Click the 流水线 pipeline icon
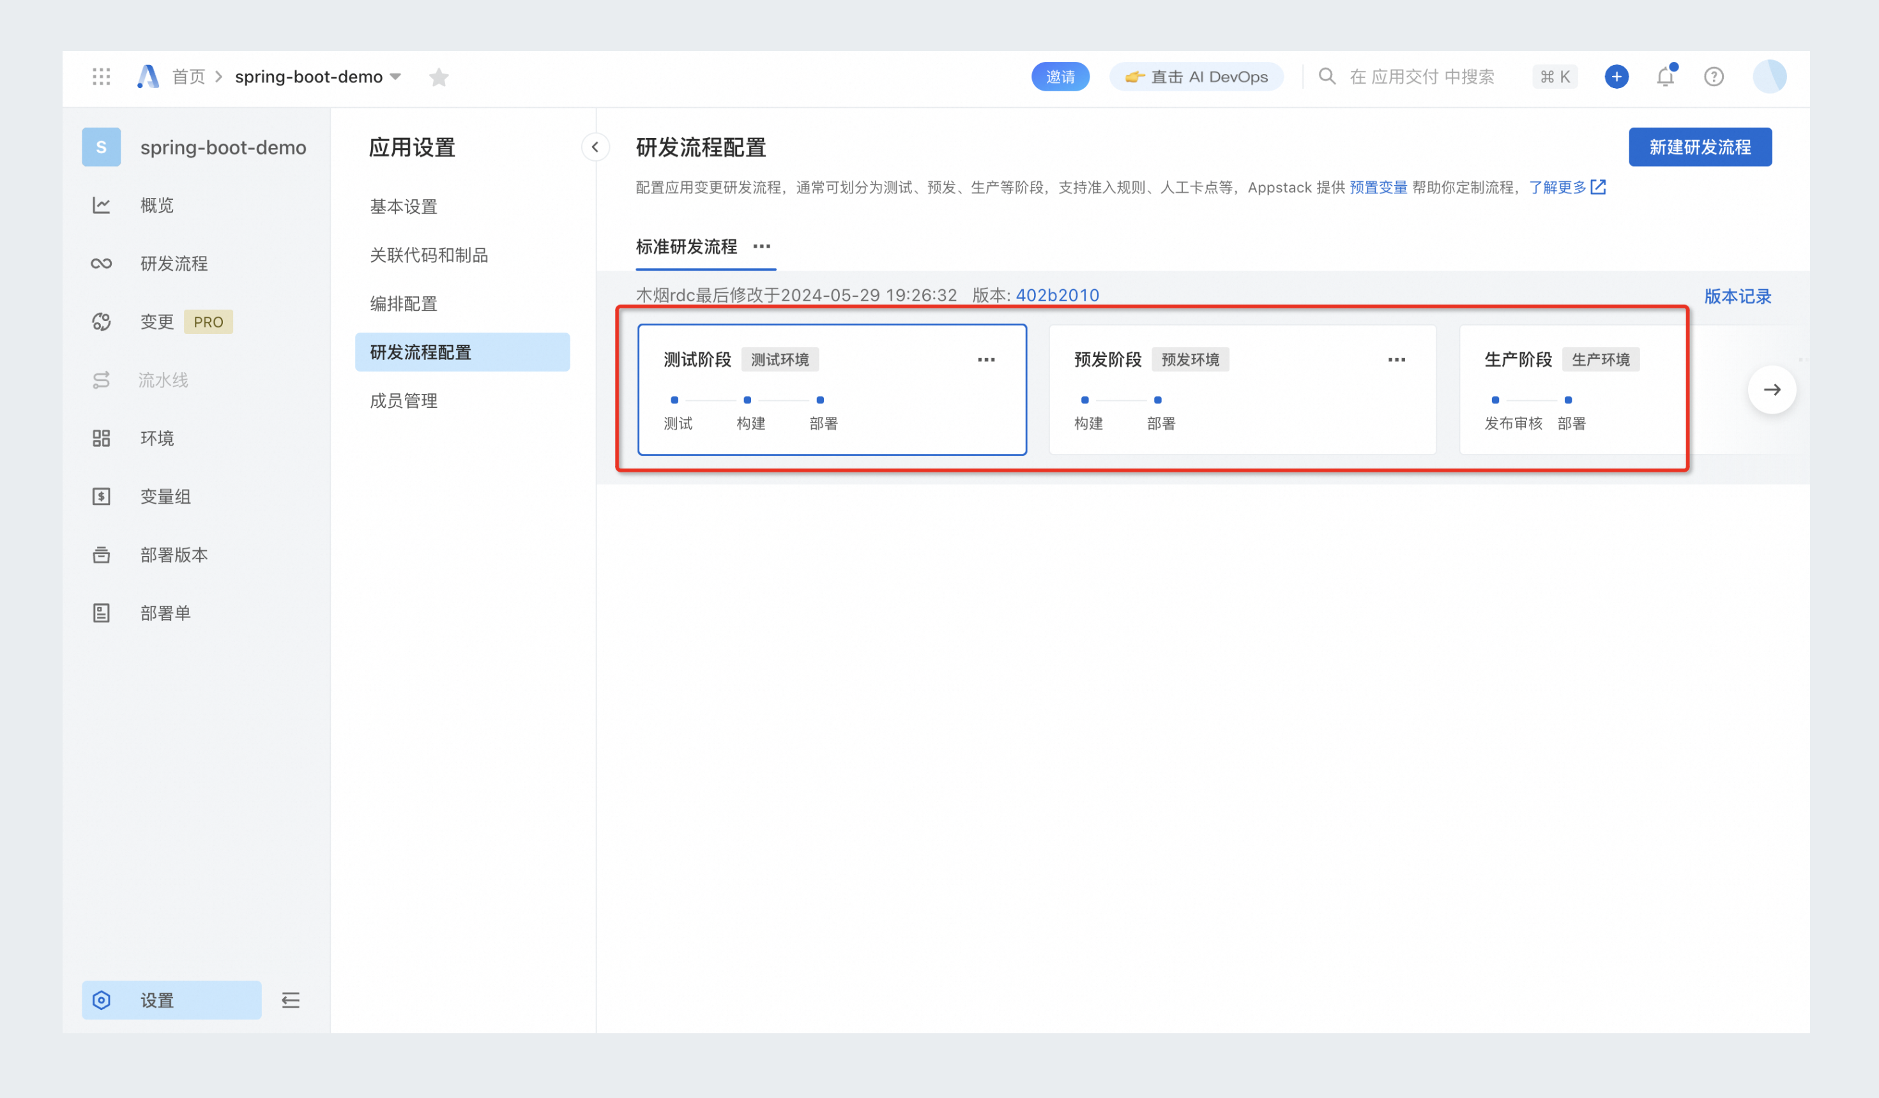Viewport: 1879px width, 1098px height. pyautogui.click(x=102, y=380)
